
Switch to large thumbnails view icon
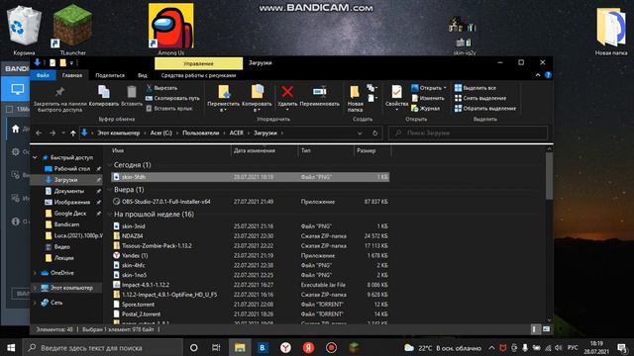(x=546, y=329)
